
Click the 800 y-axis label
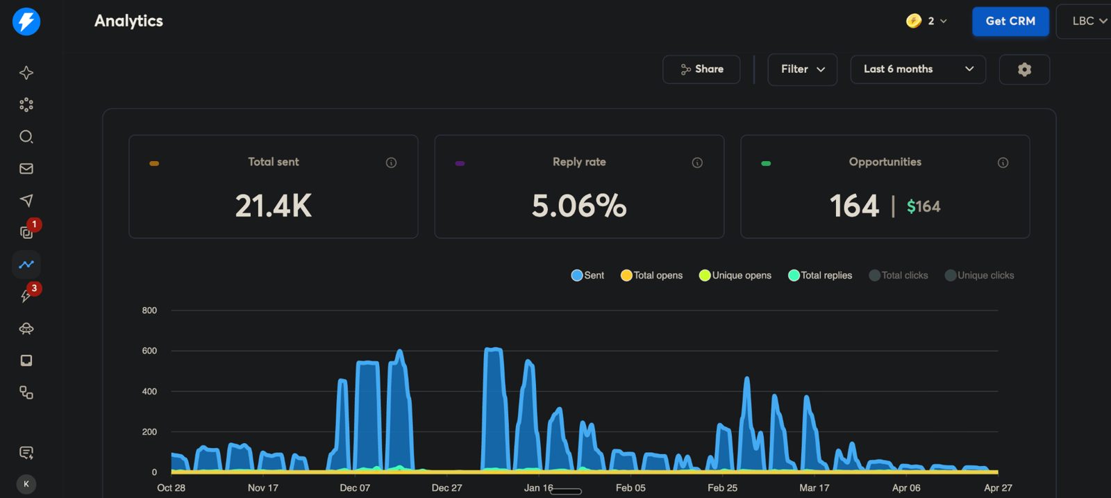149,310
